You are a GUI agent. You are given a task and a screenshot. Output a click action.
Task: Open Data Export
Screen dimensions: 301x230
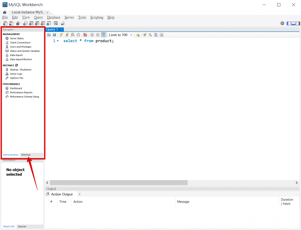[x=16, y=55]
